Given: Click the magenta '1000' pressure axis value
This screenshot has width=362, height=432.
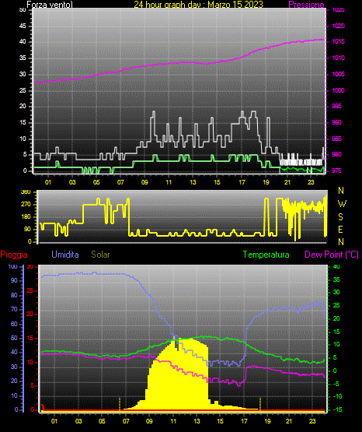Looking at the screenshot, I should click(x=338, y=90).
